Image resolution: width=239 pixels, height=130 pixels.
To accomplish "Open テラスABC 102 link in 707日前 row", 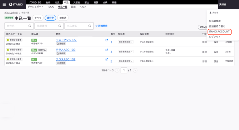I will 66,59.
